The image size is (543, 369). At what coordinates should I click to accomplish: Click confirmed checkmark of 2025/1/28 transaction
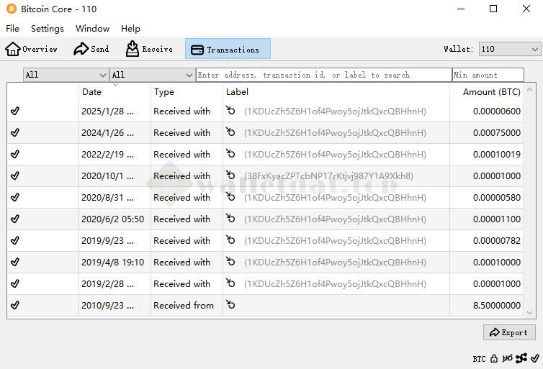point(15,111)
